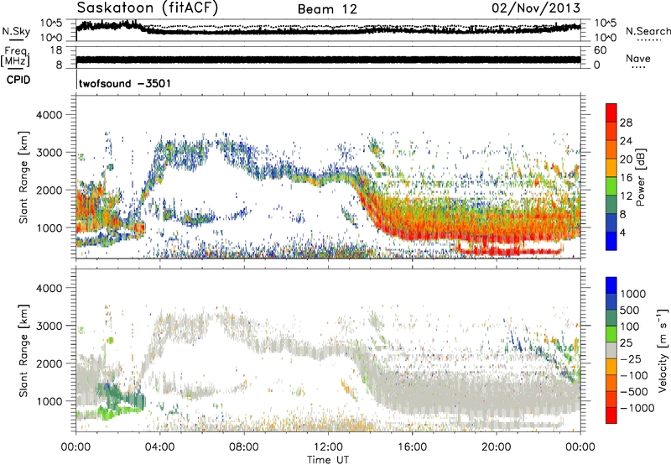Viewport: 671px width, 465px height.
Task: Click the "1000" label on Velocity colorbar
Action: [x=632, y=294]
